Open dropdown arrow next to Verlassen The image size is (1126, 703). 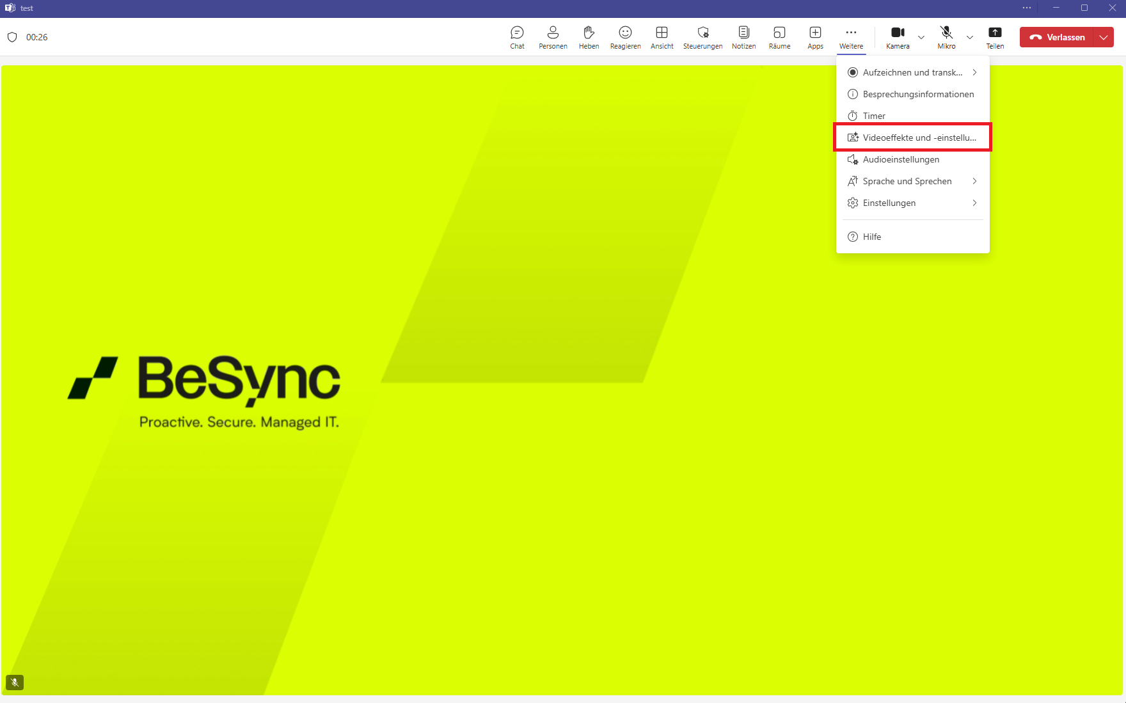(x=1104, y=37)
